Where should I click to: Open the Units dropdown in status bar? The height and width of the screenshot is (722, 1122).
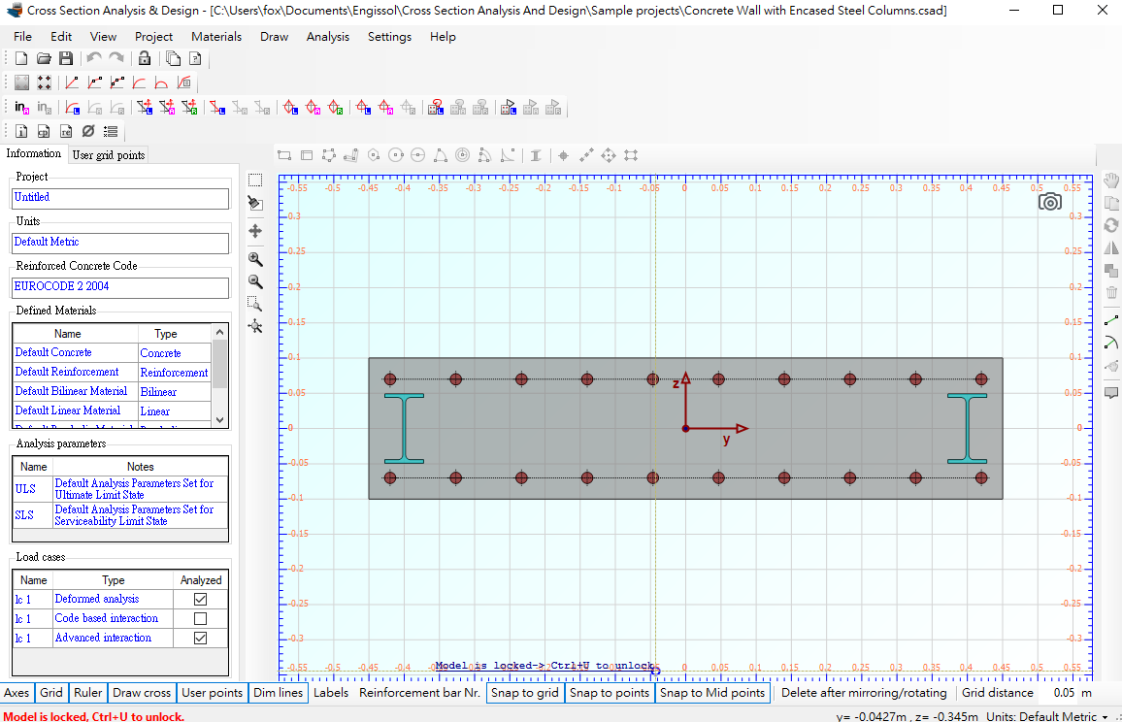point(1105,716)
